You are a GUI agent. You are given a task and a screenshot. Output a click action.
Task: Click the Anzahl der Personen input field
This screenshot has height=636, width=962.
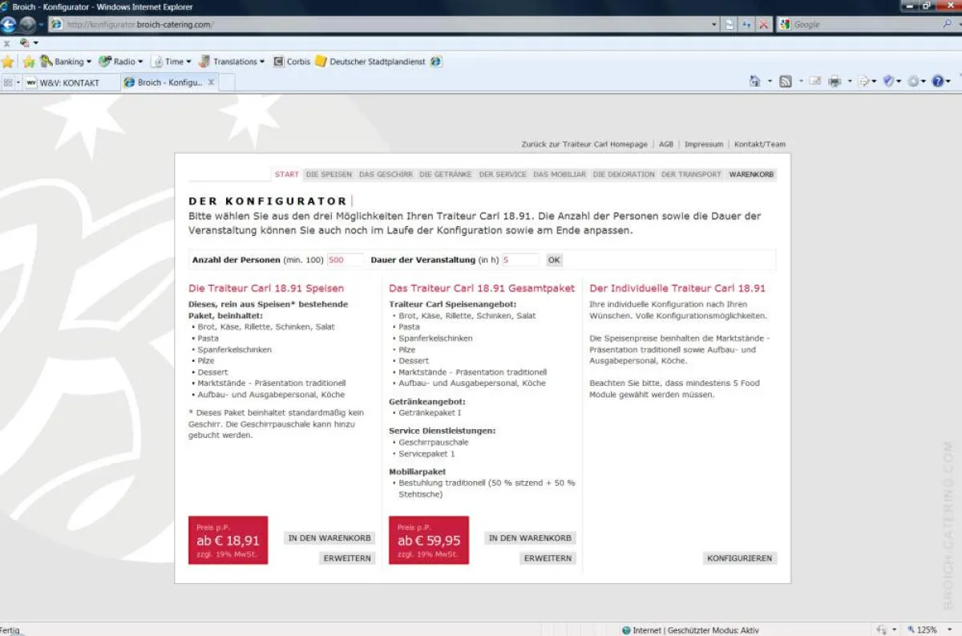pos(345,260)
